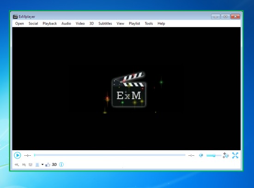Open the 3D menu

tap(91, 23)
